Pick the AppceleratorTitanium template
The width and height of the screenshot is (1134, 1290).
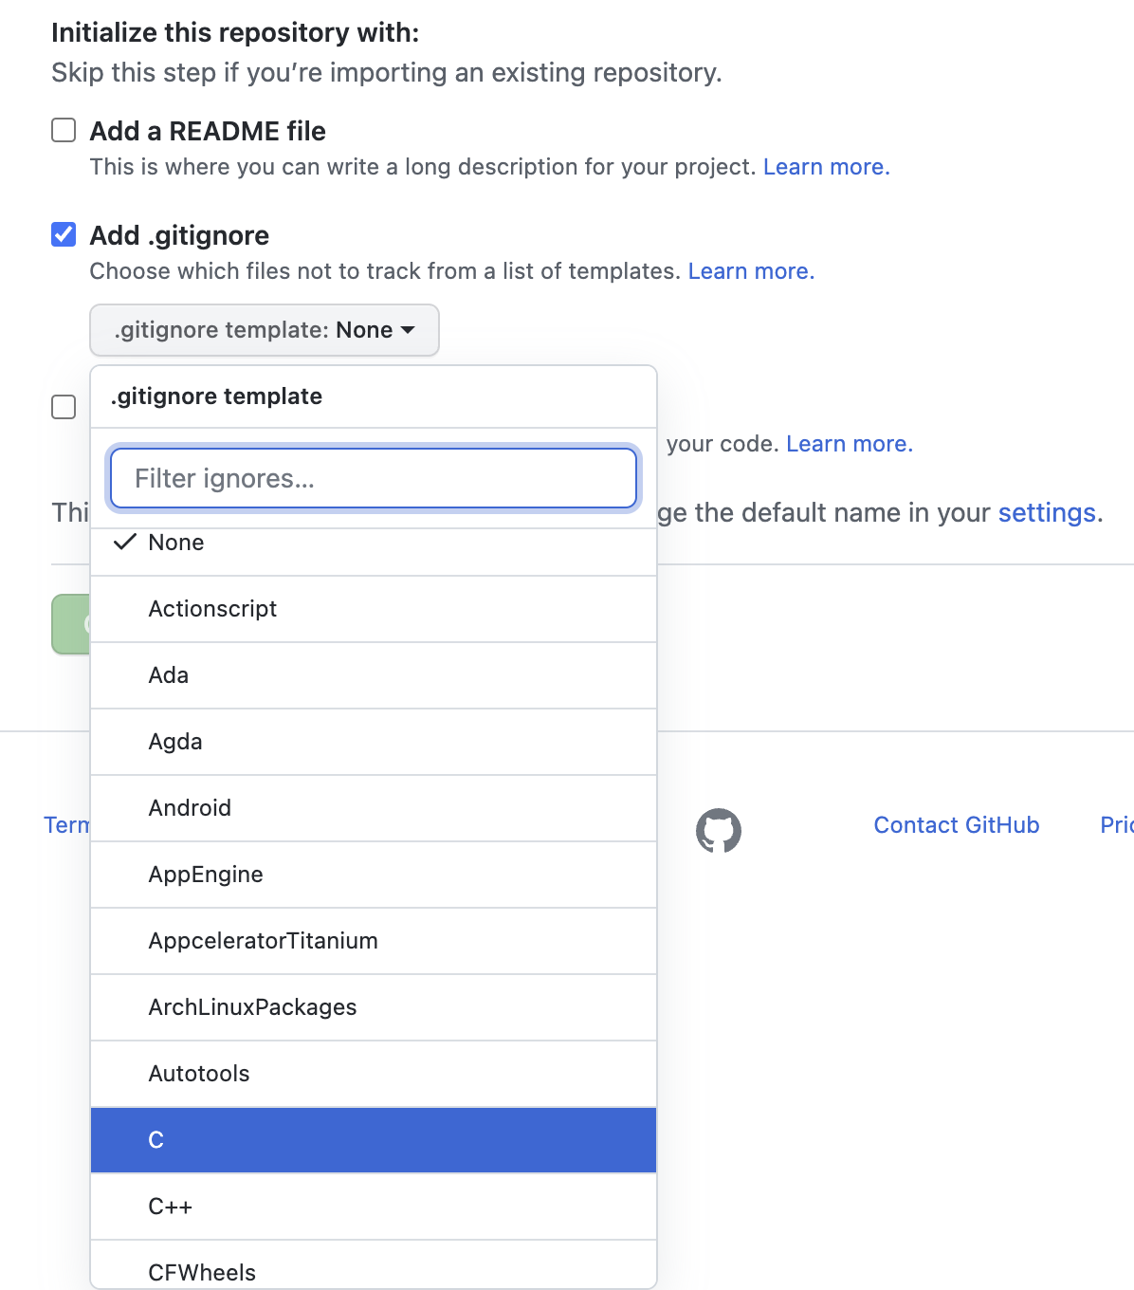[x=374, y=941]
